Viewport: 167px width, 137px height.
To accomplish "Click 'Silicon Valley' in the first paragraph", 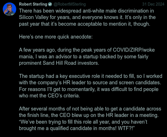I will (x=34, y=17).
